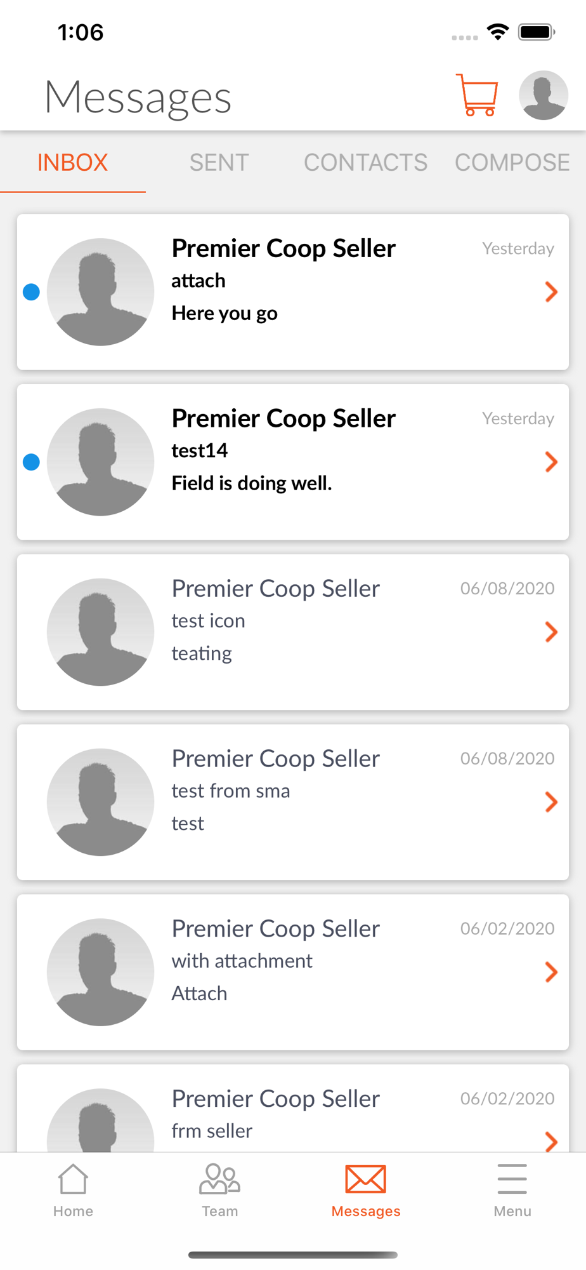Viewport: 586px width, 1270px height.
Task: Open the COMPOSE tab
Action: (x=512, y=163)
